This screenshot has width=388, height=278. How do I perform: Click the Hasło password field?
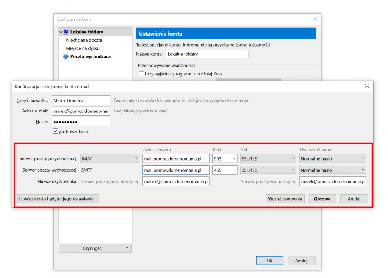pyautogui.click(x=81, y=122)
